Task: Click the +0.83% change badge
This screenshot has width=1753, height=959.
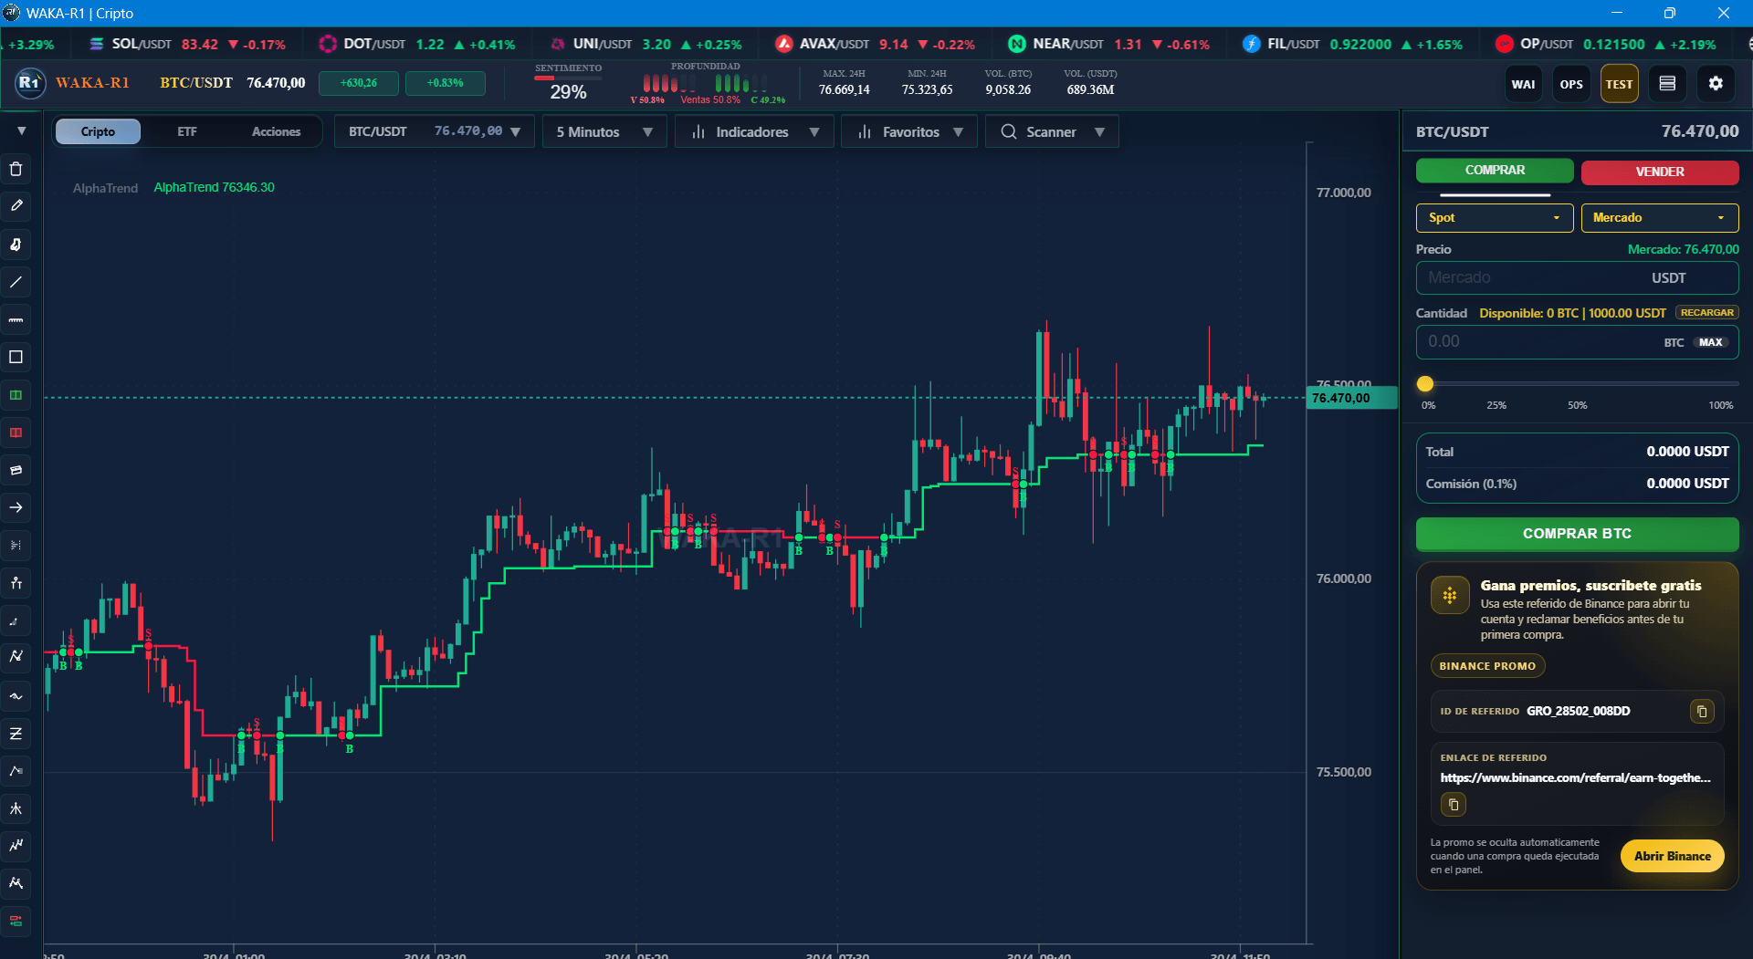Action: point(445,83)
